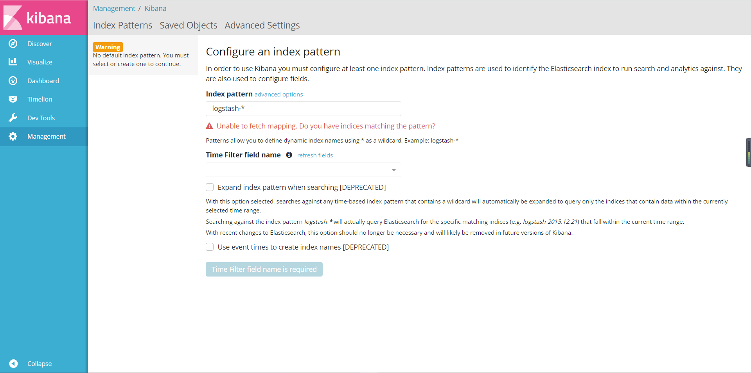This screenshot has height=373, width=751.
Task: Switch to Saved Objects tab
Action: pyautogui.click(x=189, y=25)
